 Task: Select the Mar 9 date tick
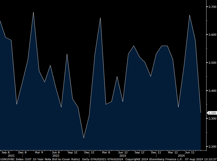39,152
